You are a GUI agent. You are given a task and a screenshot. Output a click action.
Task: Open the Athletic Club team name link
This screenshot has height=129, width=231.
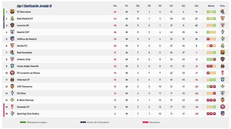coord(24,59)
